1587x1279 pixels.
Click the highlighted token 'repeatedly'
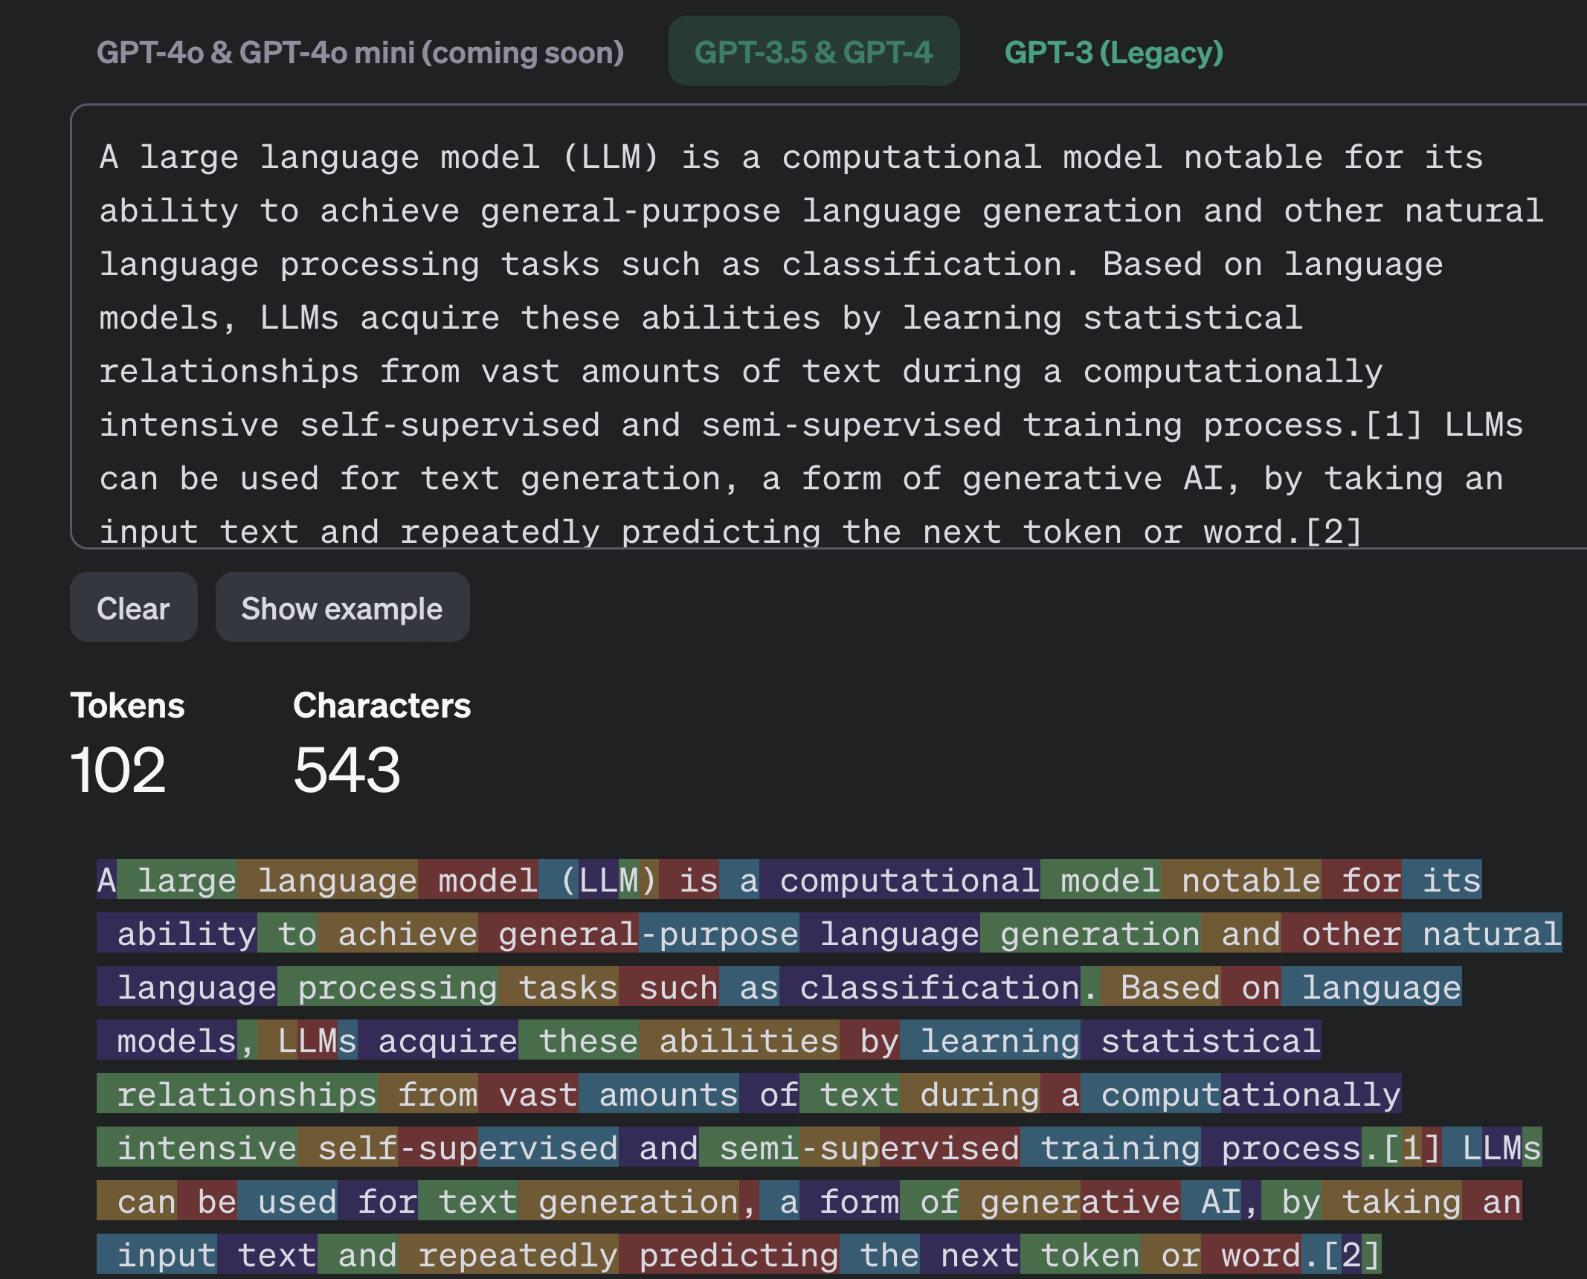509,1255
